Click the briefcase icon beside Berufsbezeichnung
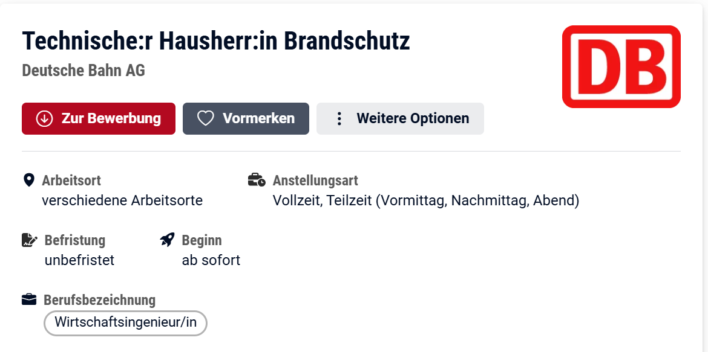Viewport: 708px width, 352px height. 29,299
